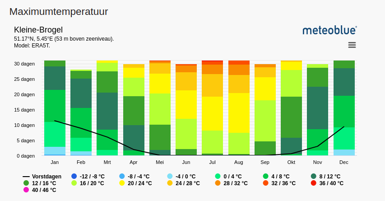This screenshot has height=201, width=385.
Task: Toggle the 8 / 12 °C legend entry
Action: (x=329, y=176)
